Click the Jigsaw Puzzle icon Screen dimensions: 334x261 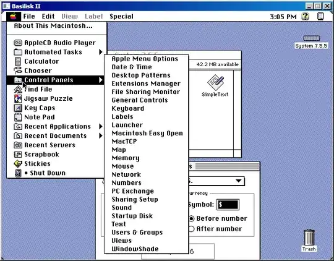18,98
